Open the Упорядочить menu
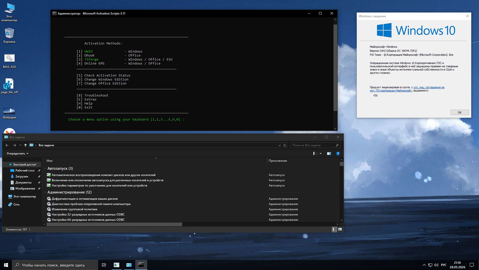The width and height of the screenshot is (479, 270). tap(17, 153)
